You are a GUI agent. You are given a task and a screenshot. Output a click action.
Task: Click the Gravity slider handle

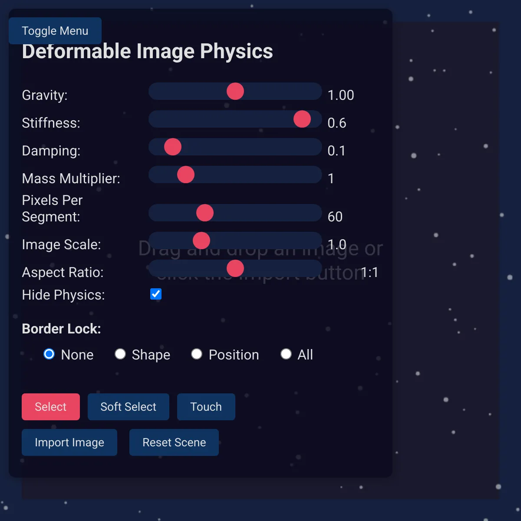(235, 92)
